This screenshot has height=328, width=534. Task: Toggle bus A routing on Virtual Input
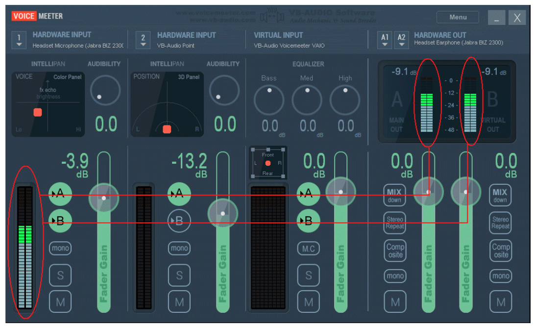point(308,194)
